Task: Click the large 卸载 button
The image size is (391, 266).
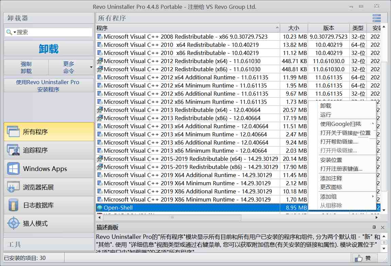Action: click(x=49, y=49)
